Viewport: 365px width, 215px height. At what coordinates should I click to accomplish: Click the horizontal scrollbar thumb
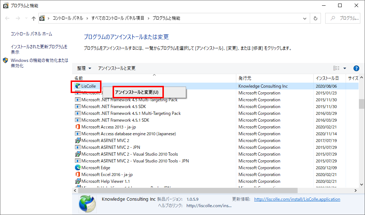pyautogui.click(x=188, y=190)
